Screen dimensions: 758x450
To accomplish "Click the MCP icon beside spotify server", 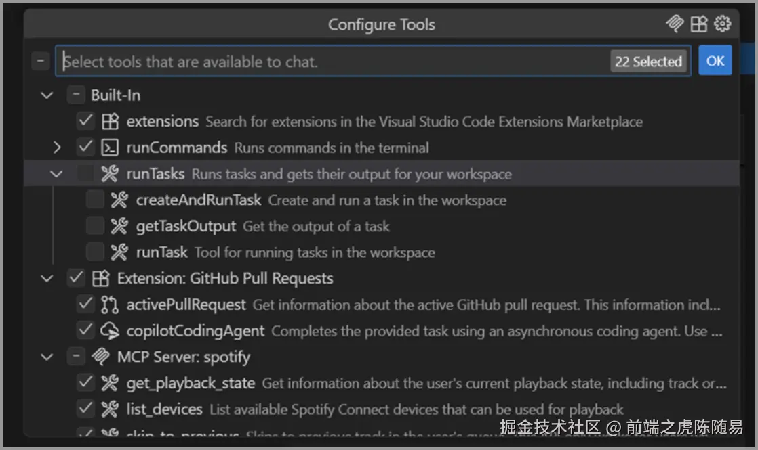I will [100, 357].
